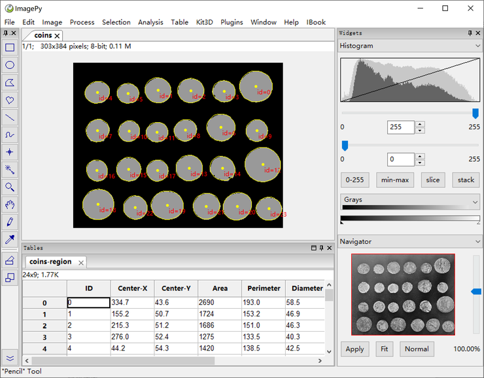Pick the straight Line tool
Image resolution: width=484 pixels, height=378 pixels.
(10, 118)
